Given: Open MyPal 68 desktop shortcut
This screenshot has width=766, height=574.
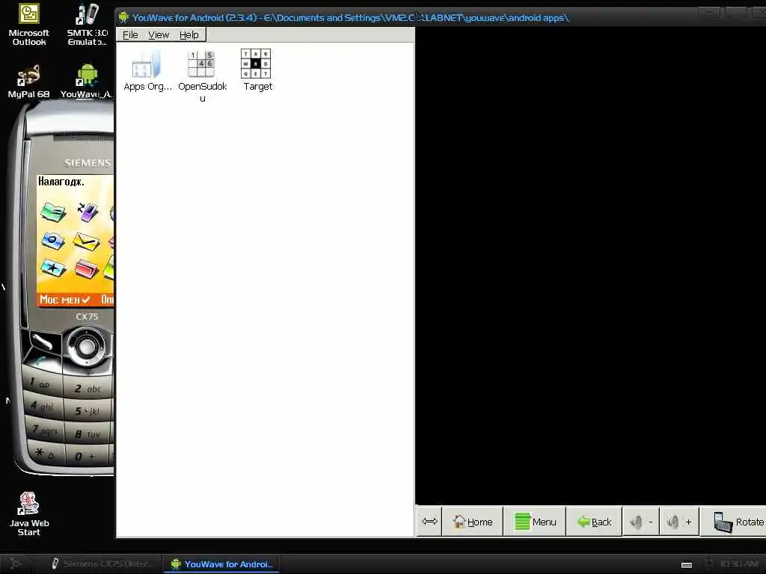Looking at the screenshot, I should [x=29, y=81].
